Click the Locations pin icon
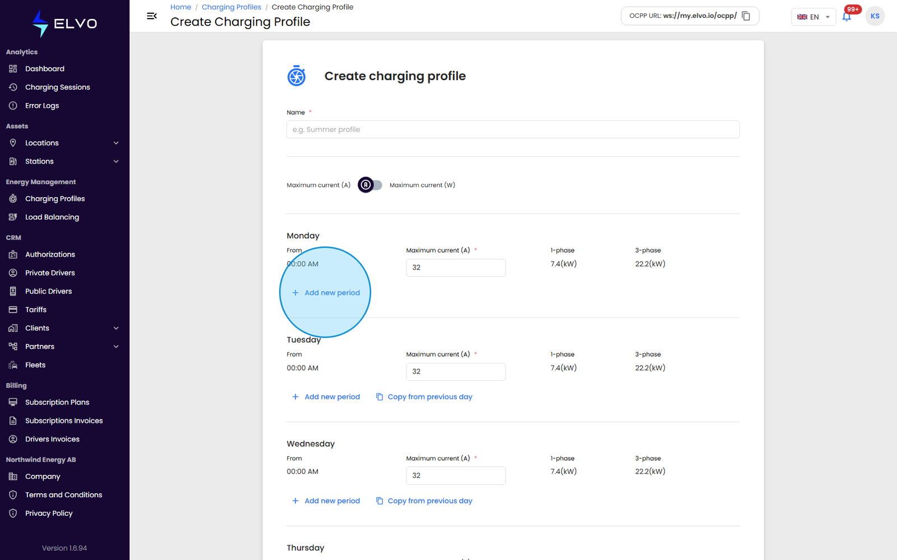Screen dimensions: 897x560 point(13,143)
